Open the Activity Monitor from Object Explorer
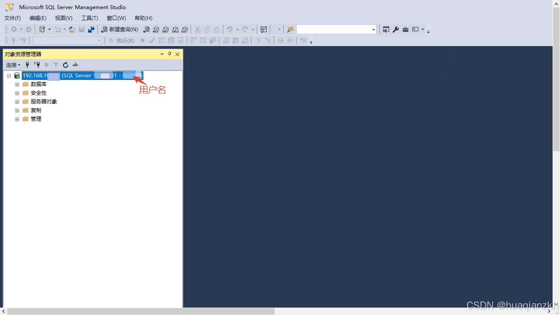 75,65
